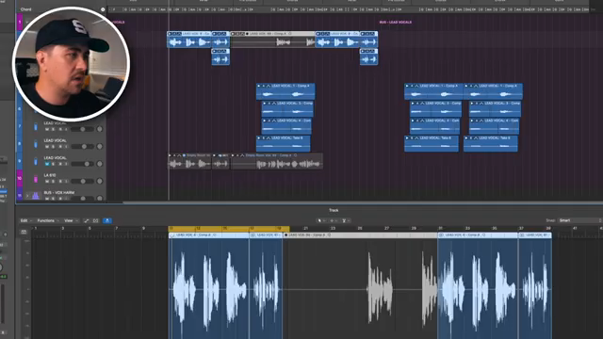Expand the BUS - VOX HARM track stack
The width and height of the screenshot is (603, 339).
coord(27,196)
